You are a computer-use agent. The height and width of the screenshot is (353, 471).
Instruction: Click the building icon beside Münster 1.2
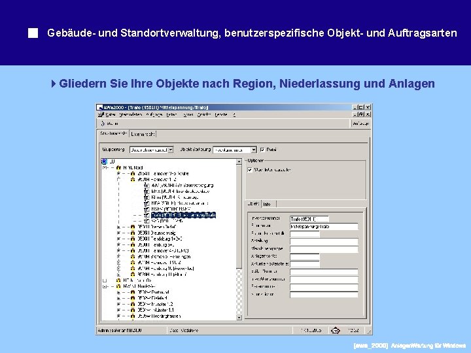coord(133,304)
